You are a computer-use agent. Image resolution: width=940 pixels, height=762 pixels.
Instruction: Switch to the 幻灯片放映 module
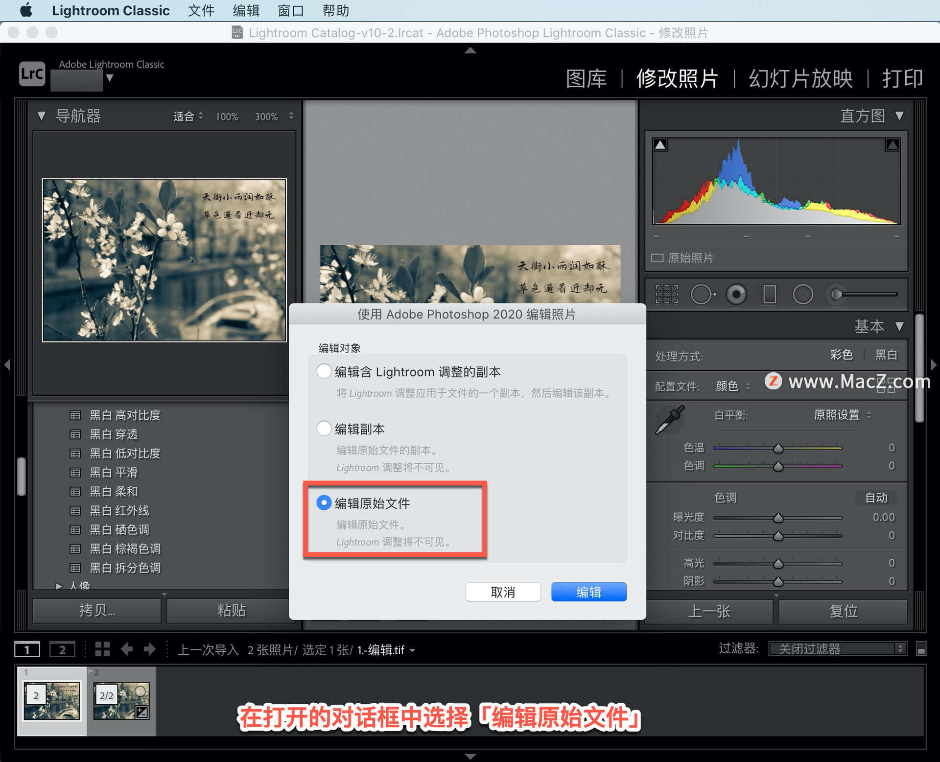coord(801,78)
